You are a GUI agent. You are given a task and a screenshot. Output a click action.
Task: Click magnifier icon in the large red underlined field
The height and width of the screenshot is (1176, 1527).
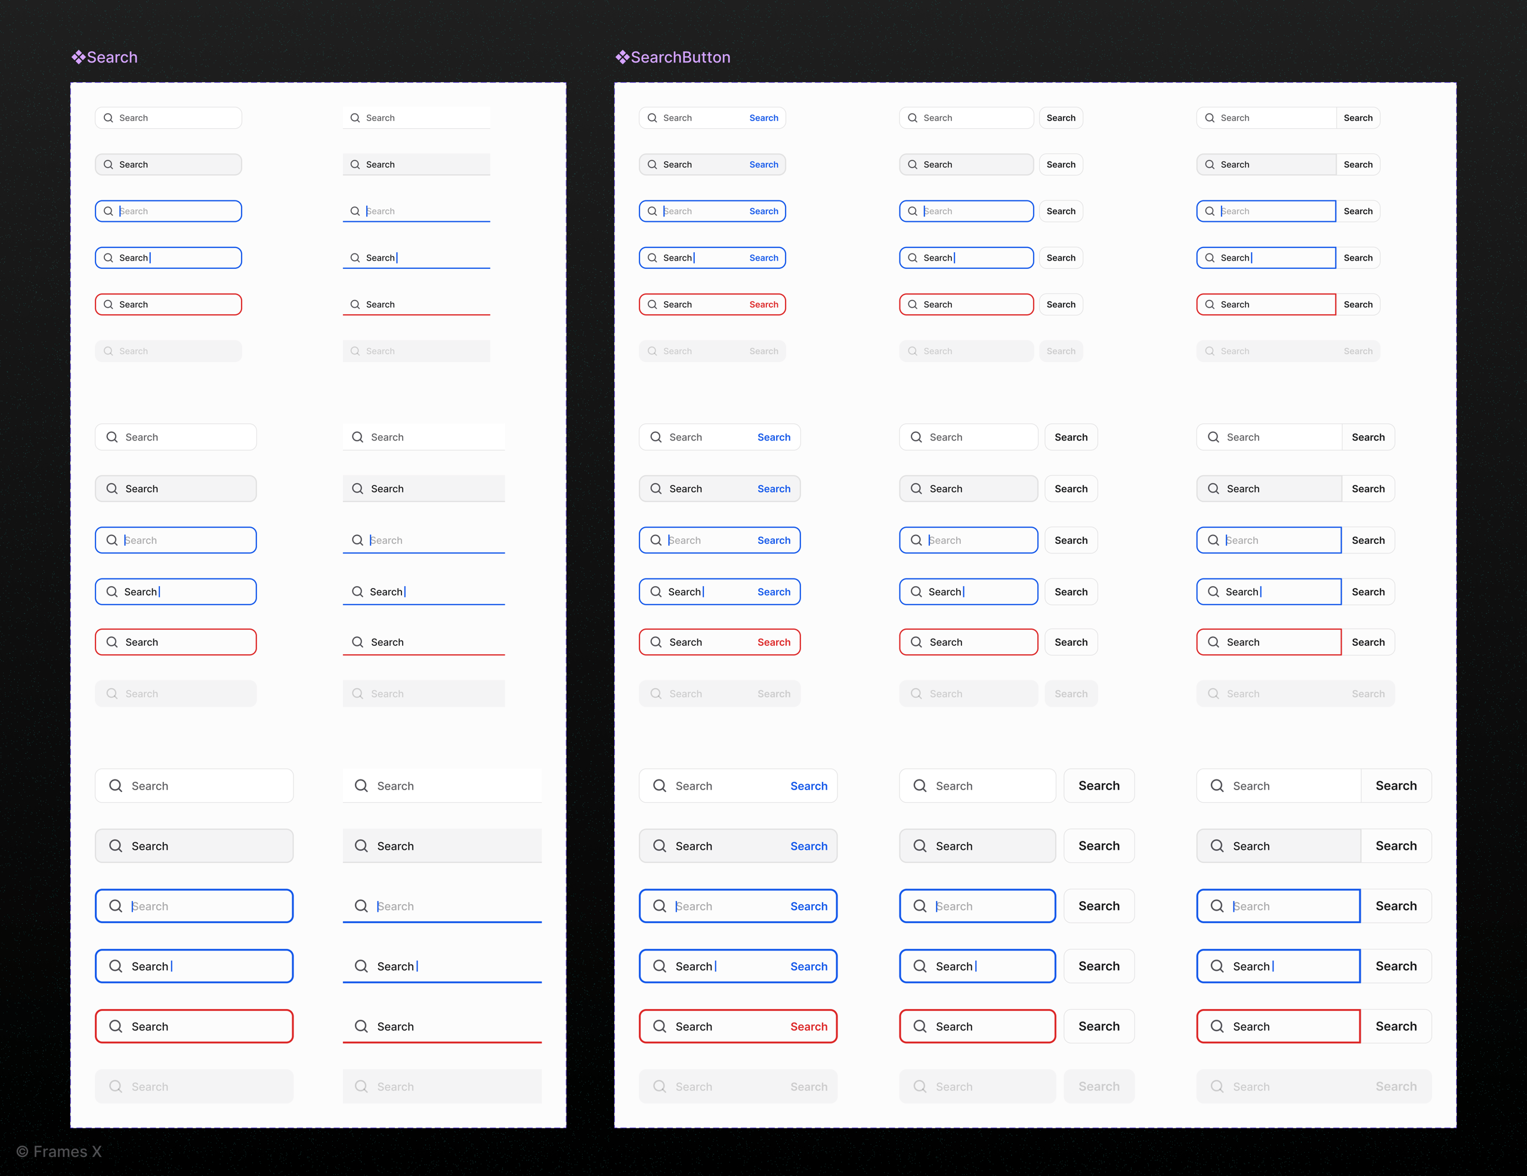361,1026
